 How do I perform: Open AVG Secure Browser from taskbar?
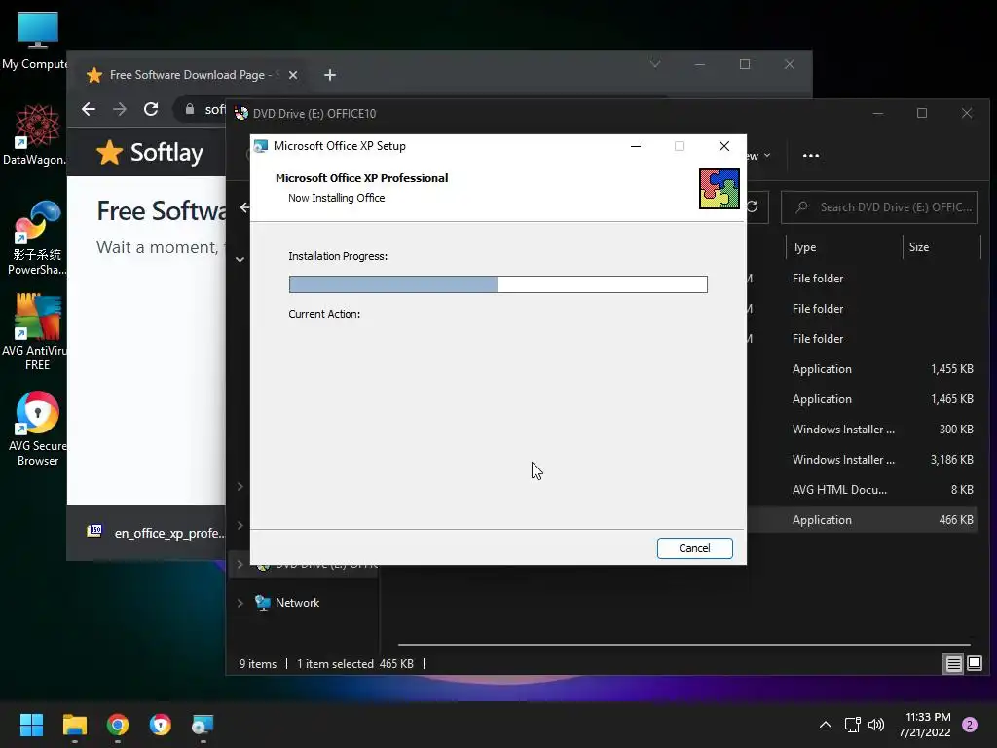(x=161, y=725)
